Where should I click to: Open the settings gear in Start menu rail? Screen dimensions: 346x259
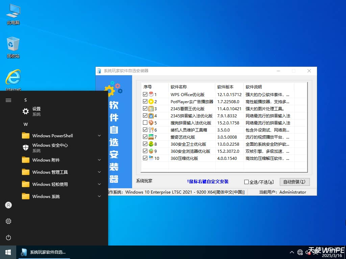click(8, 221)
